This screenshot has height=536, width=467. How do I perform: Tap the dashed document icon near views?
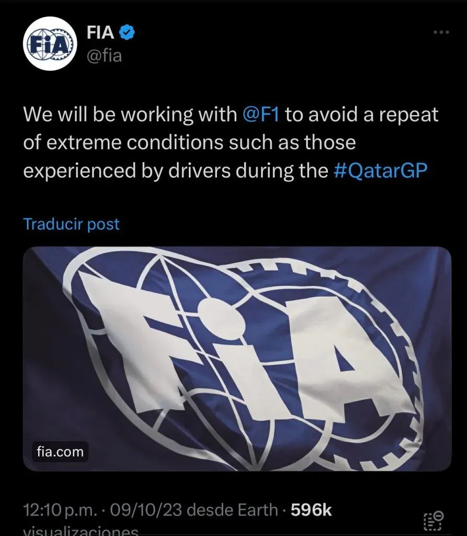(x=434, y=521)
